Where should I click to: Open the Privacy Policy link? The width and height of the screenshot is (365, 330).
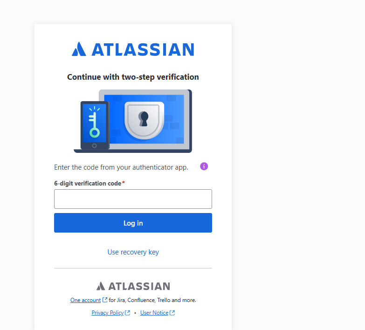[x=108, y=313]
